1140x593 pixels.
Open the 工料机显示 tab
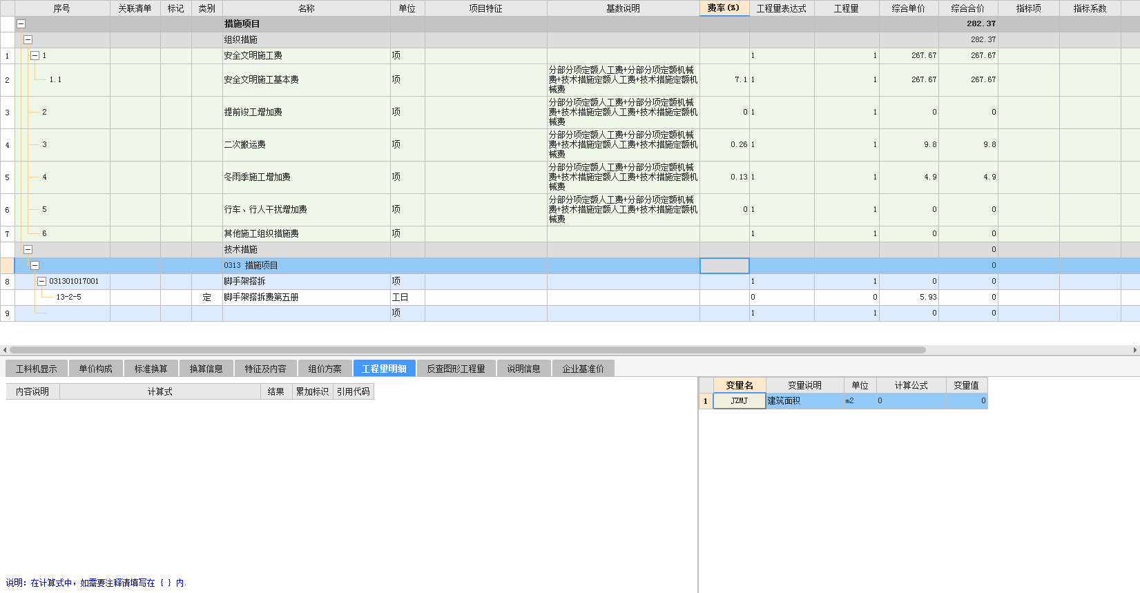(x=37, y=369)
